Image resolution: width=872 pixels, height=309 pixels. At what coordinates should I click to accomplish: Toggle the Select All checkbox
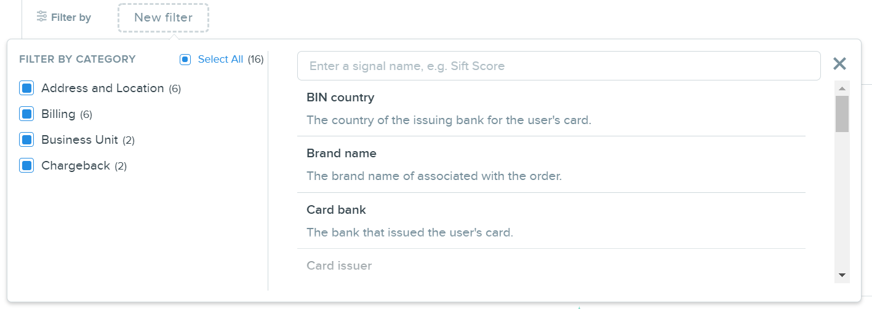[185, 60]
